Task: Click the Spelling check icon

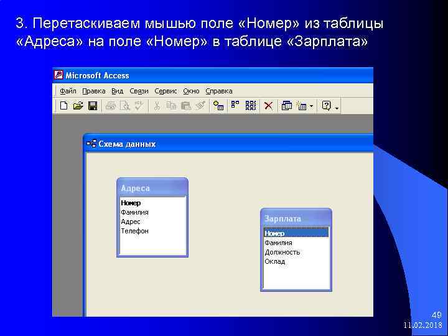Action: pos(139,105)
